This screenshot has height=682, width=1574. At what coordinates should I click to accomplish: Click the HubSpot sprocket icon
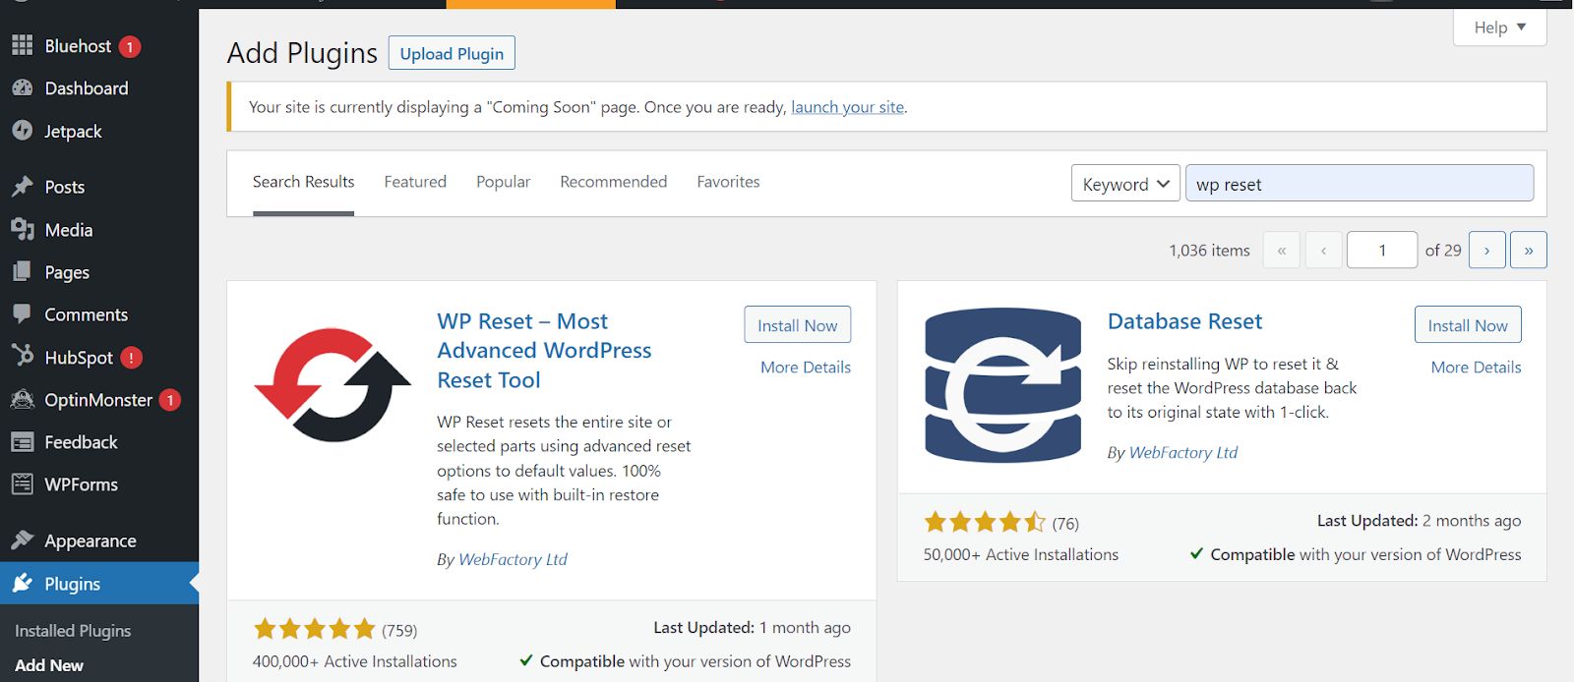point(23,356)
